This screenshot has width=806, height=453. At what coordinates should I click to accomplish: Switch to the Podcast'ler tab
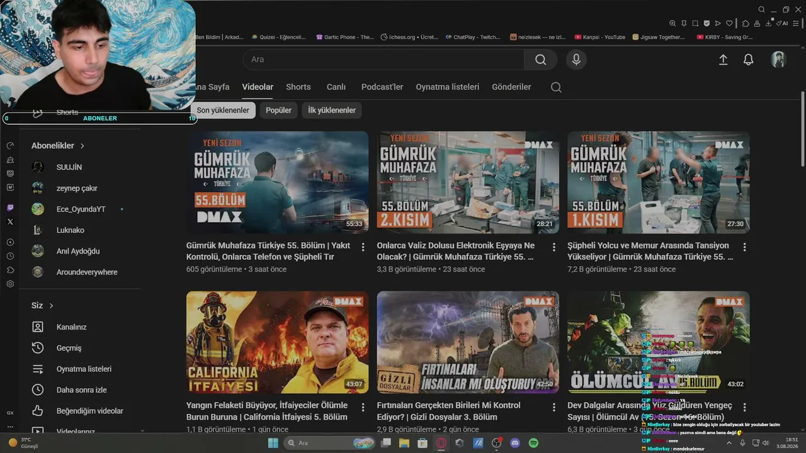pyautogui.click(x=382, y=87)
